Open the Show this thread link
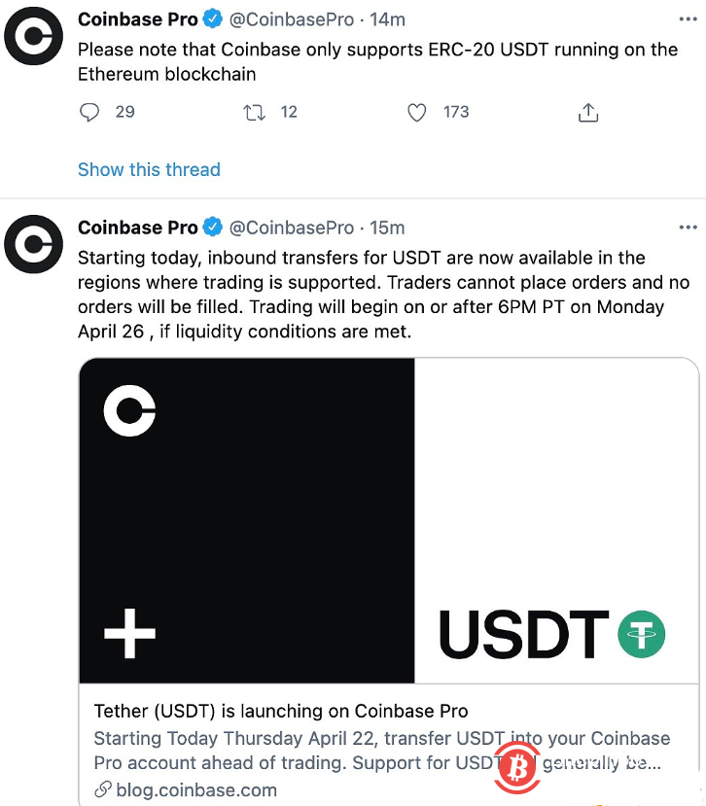This screenshot has height=806, width=706. pos(149,169)
